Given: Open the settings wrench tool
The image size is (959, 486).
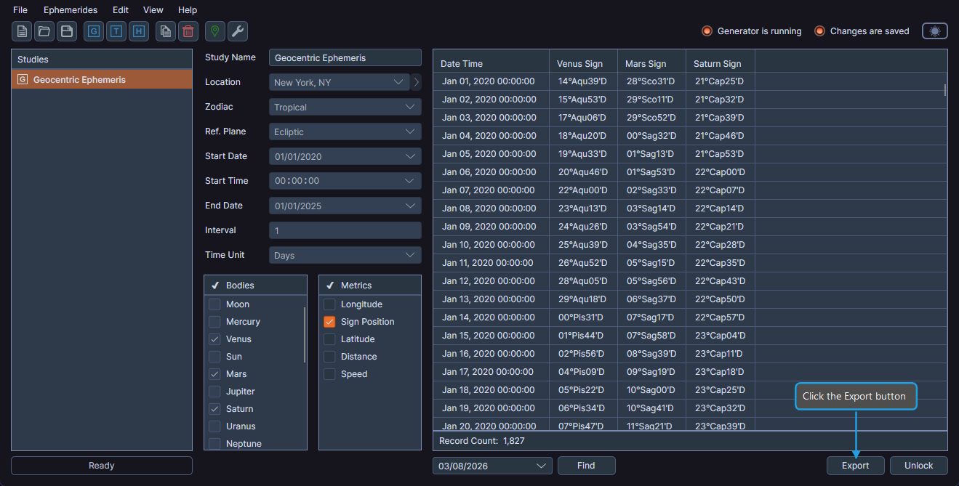Looking at the screenshot, I should [237, 31].
